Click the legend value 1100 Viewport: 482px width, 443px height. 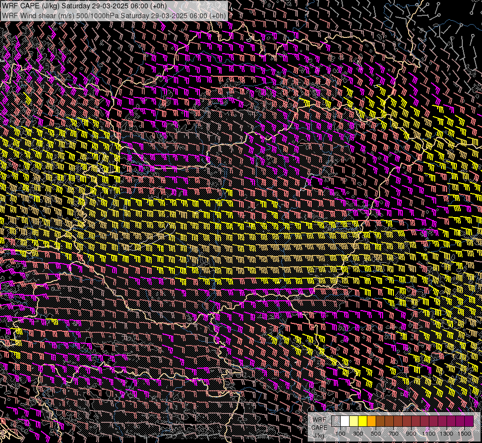click(x=428, y=434)
